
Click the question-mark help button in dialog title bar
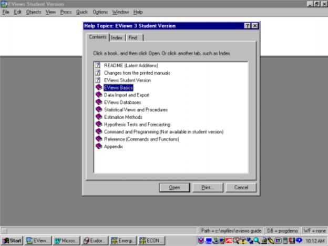[x=247, y=26]
